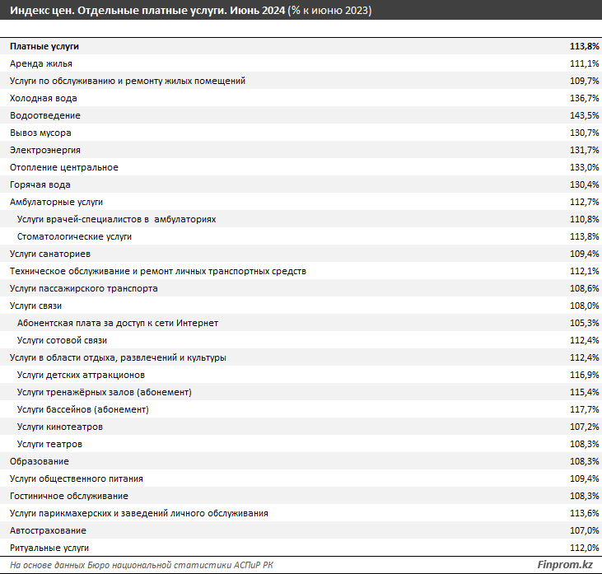Select the 'Стоматологические услуги' sub-item
The image size is (602, 574).
coord(74,236)
